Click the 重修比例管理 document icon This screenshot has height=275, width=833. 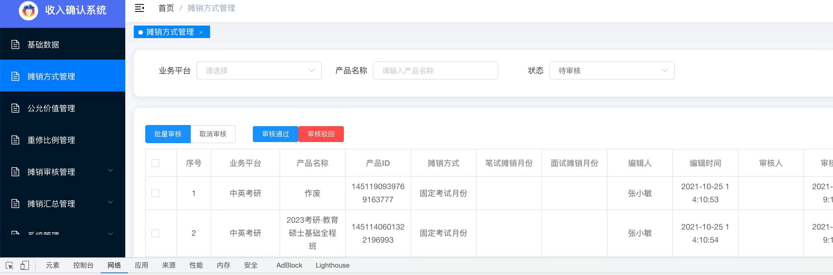(x=15, y=140)
